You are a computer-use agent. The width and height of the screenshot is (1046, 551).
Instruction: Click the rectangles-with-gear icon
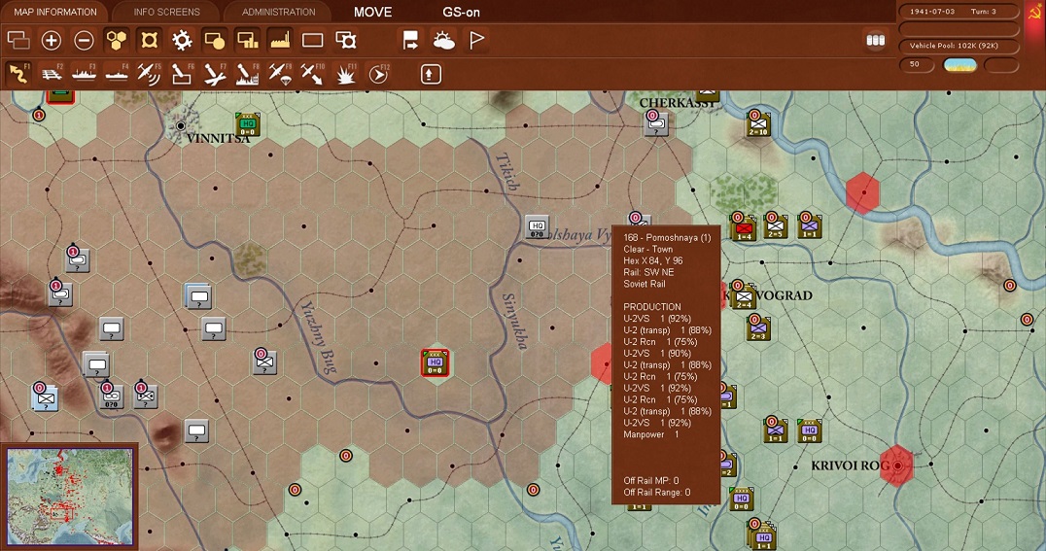(x=345, y=41)
